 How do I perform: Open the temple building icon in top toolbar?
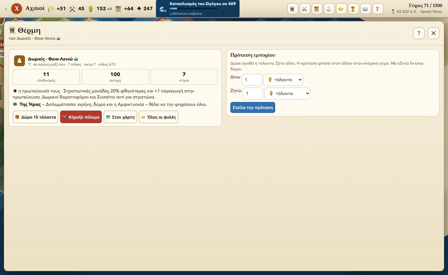pos(292,9)
